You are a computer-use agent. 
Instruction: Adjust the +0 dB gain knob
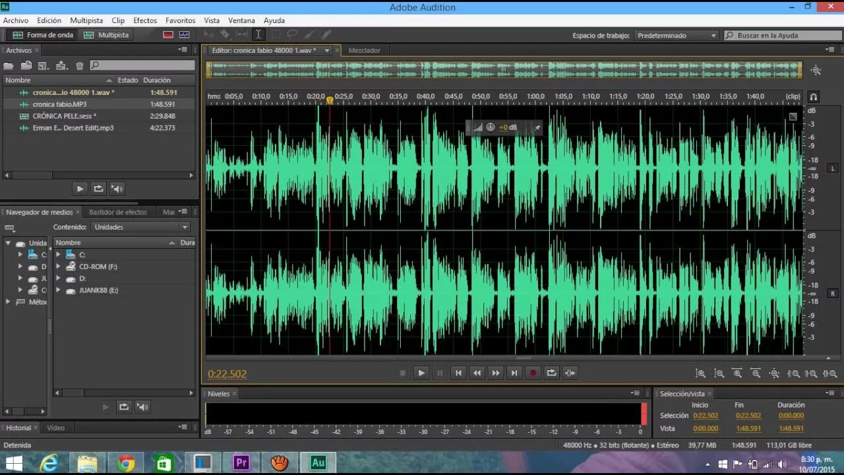pyautogui.click(x=491, y=127)
